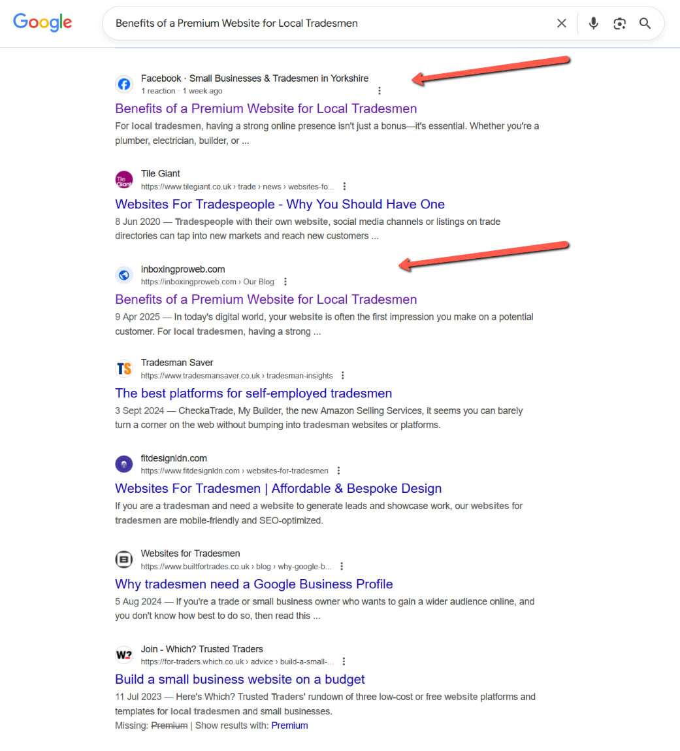
Task: Click the Google logo
Action: coord(42,22)
